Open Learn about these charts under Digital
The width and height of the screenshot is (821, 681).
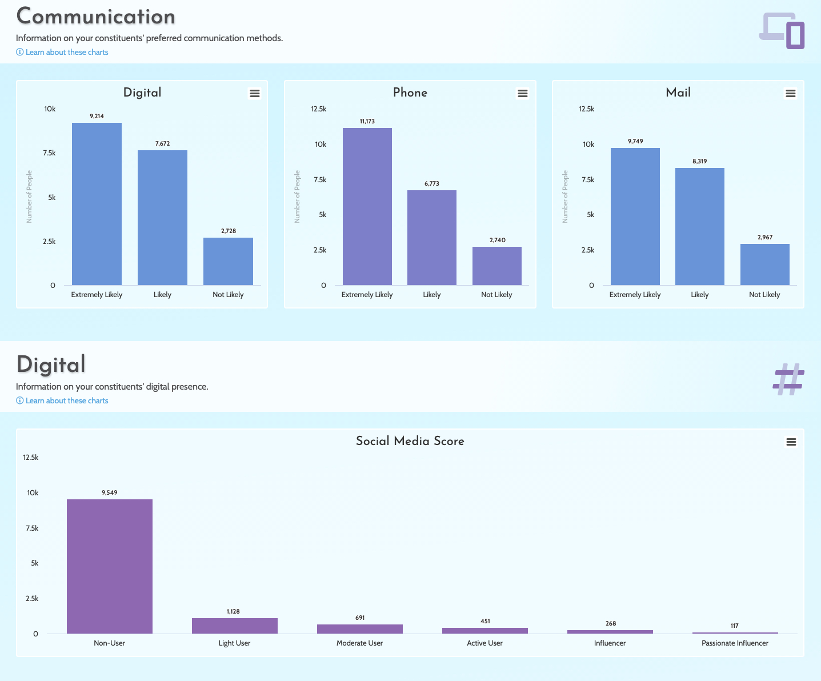66,400
